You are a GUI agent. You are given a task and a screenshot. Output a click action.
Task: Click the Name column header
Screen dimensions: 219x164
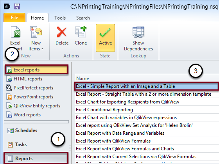(x=147, y=78)
